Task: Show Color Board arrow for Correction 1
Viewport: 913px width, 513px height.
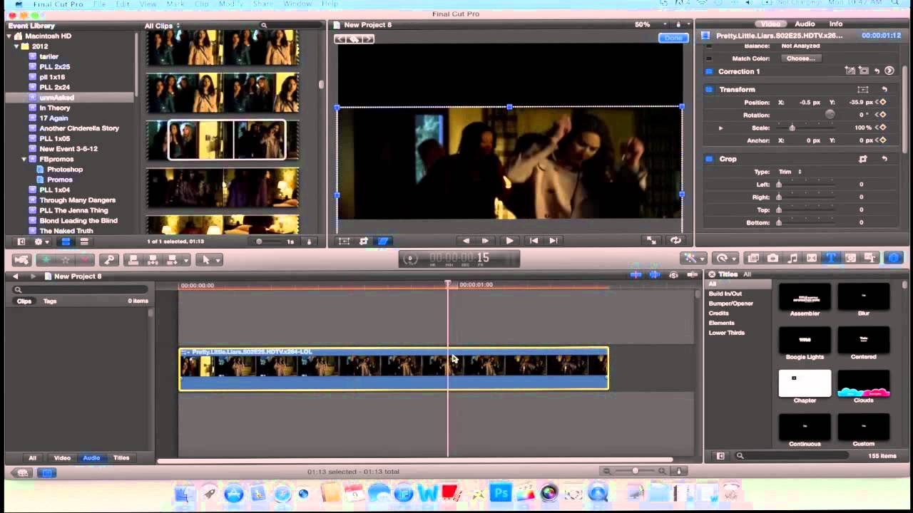Action: pyautogui.click(x=889, y=71)
